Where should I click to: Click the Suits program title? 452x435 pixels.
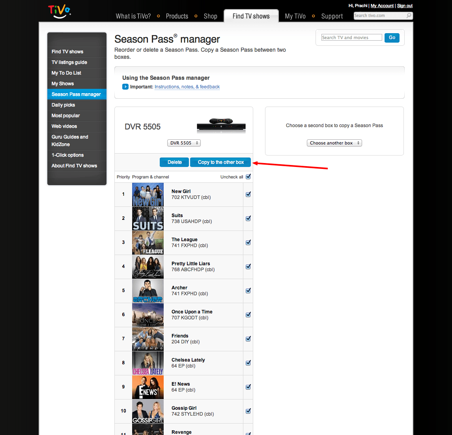click(x=177, y=216)
